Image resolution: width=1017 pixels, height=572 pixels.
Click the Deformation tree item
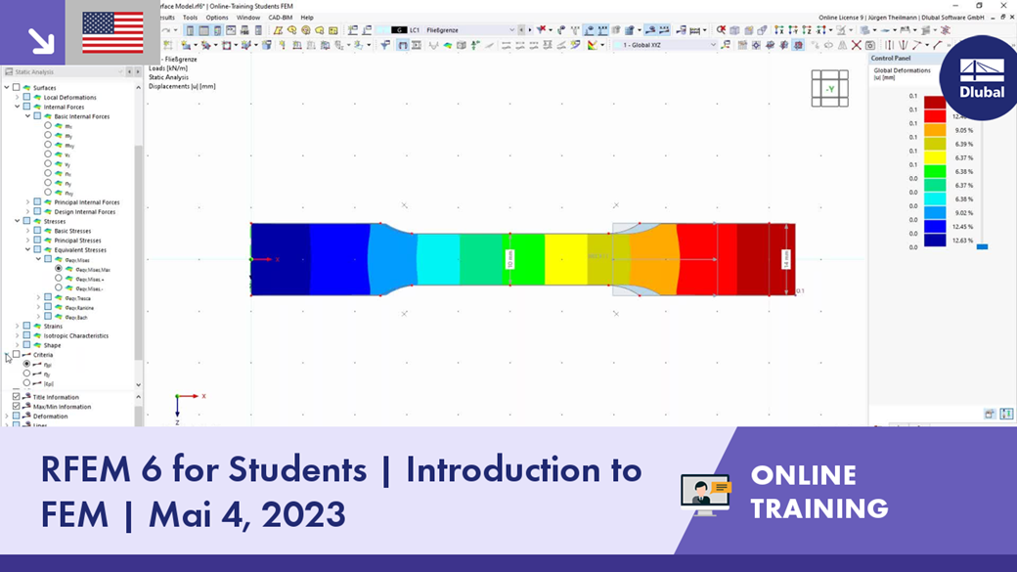pyautogui.click(x=50, y=417)
